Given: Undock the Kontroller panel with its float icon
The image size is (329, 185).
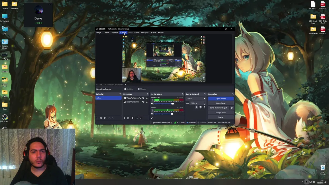Looking at the screenshot, I should pos(233,94).
